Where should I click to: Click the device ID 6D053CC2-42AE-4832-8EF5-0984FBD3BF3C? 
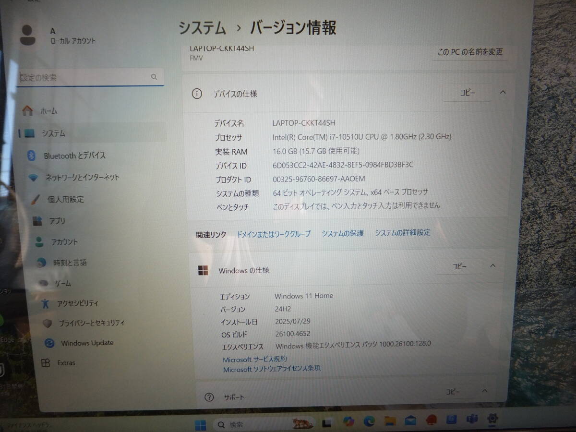coord(343,165)
